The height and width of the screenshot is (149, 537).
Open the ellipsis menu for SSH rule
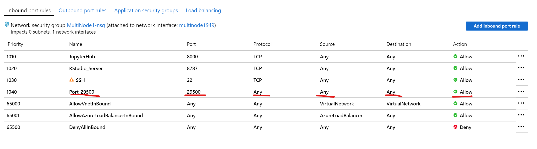[521, 80]
